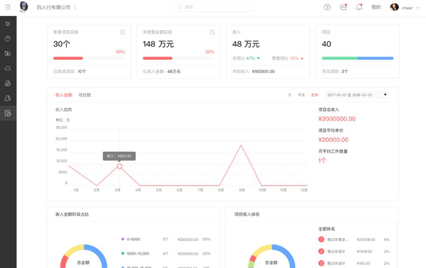
Task: Click the 全部排名 heading
Action: point(326,229)
